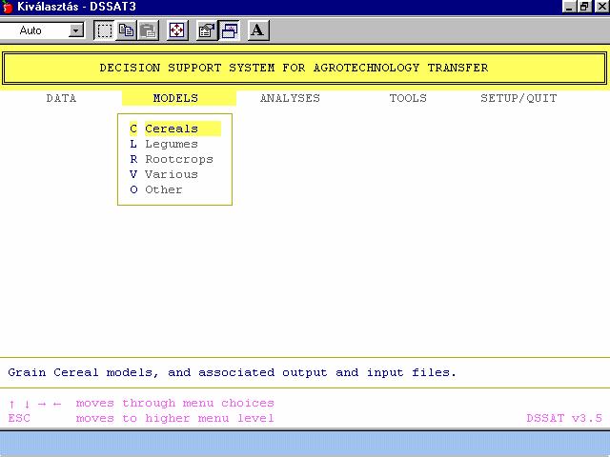
Task: Toggle the Background window icon
Action: 229,30
